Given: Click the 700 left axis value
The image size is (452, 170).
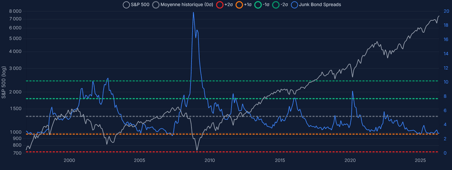Looking at the screenshot, I should [x=18, y=153].
